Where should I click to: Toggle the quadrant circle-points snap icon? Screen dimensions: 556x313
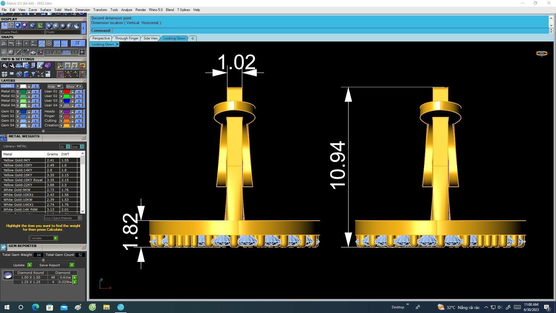pyautogui.click(x=41, y=43)
